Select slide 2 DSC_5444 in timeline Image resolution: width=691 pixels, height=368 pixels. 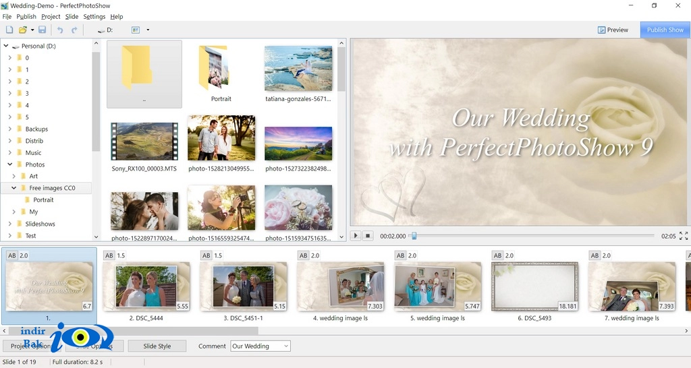coord(146,286)
